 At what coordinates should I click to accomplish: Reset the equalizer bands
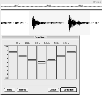coord(22,90)
